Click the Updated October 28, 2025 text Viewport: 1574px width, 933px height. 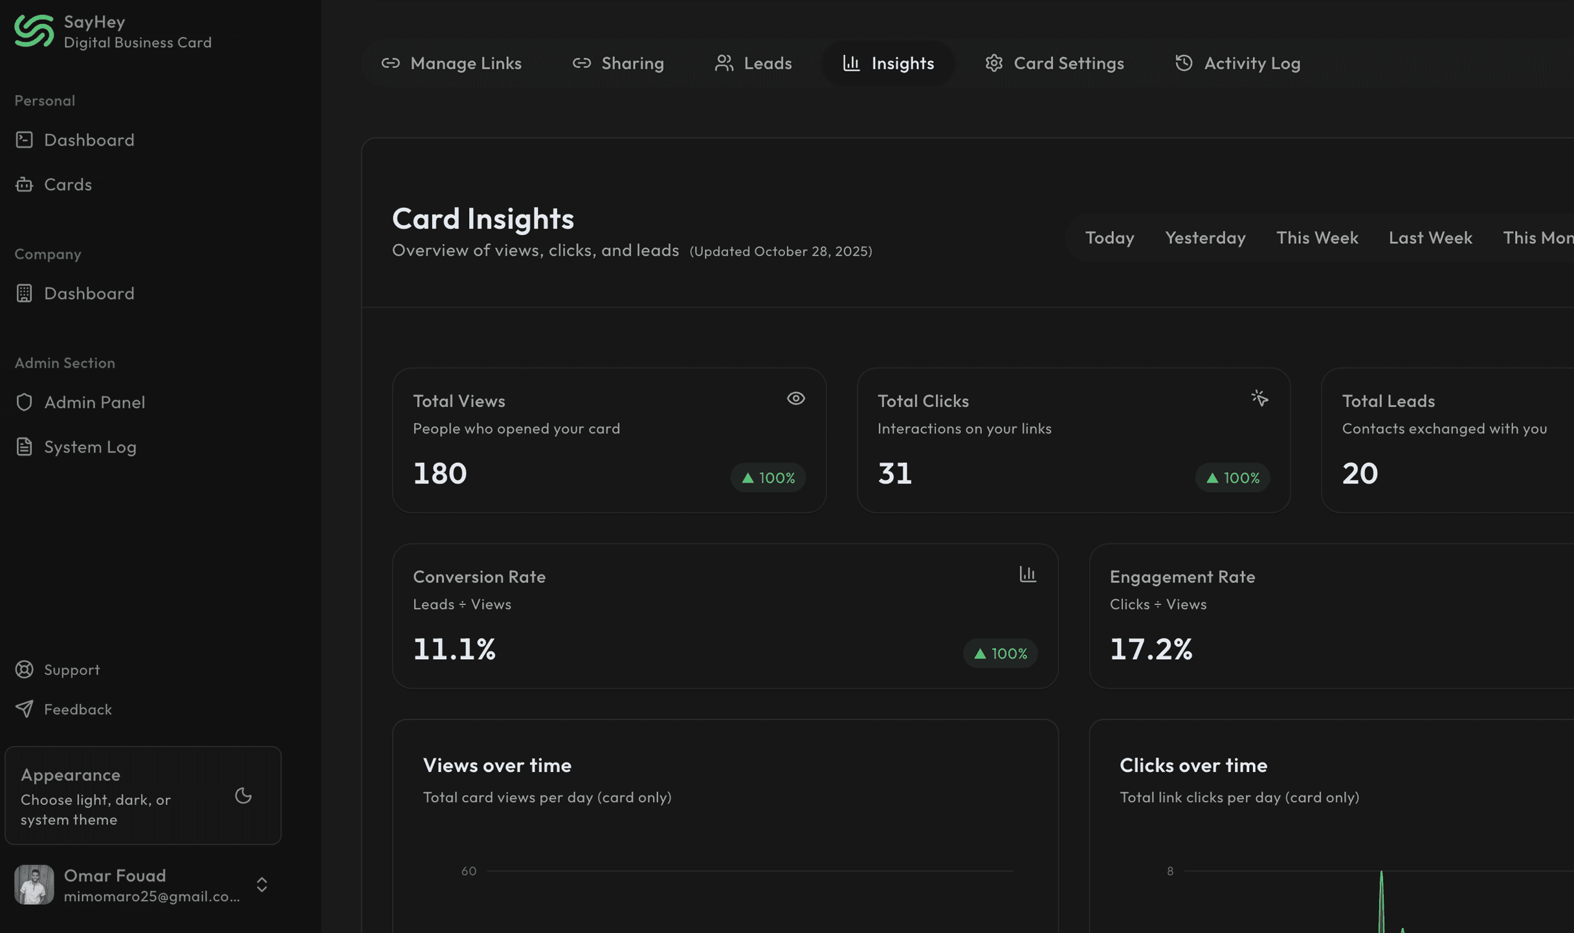[781, 251]
